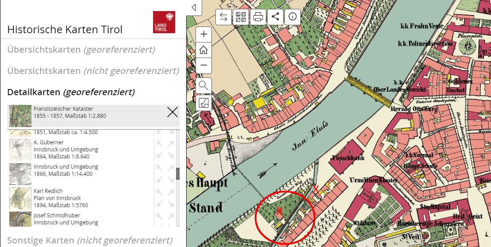Expand Übersichtskarten (nicht georeferenziert) section

click(93, 71)
